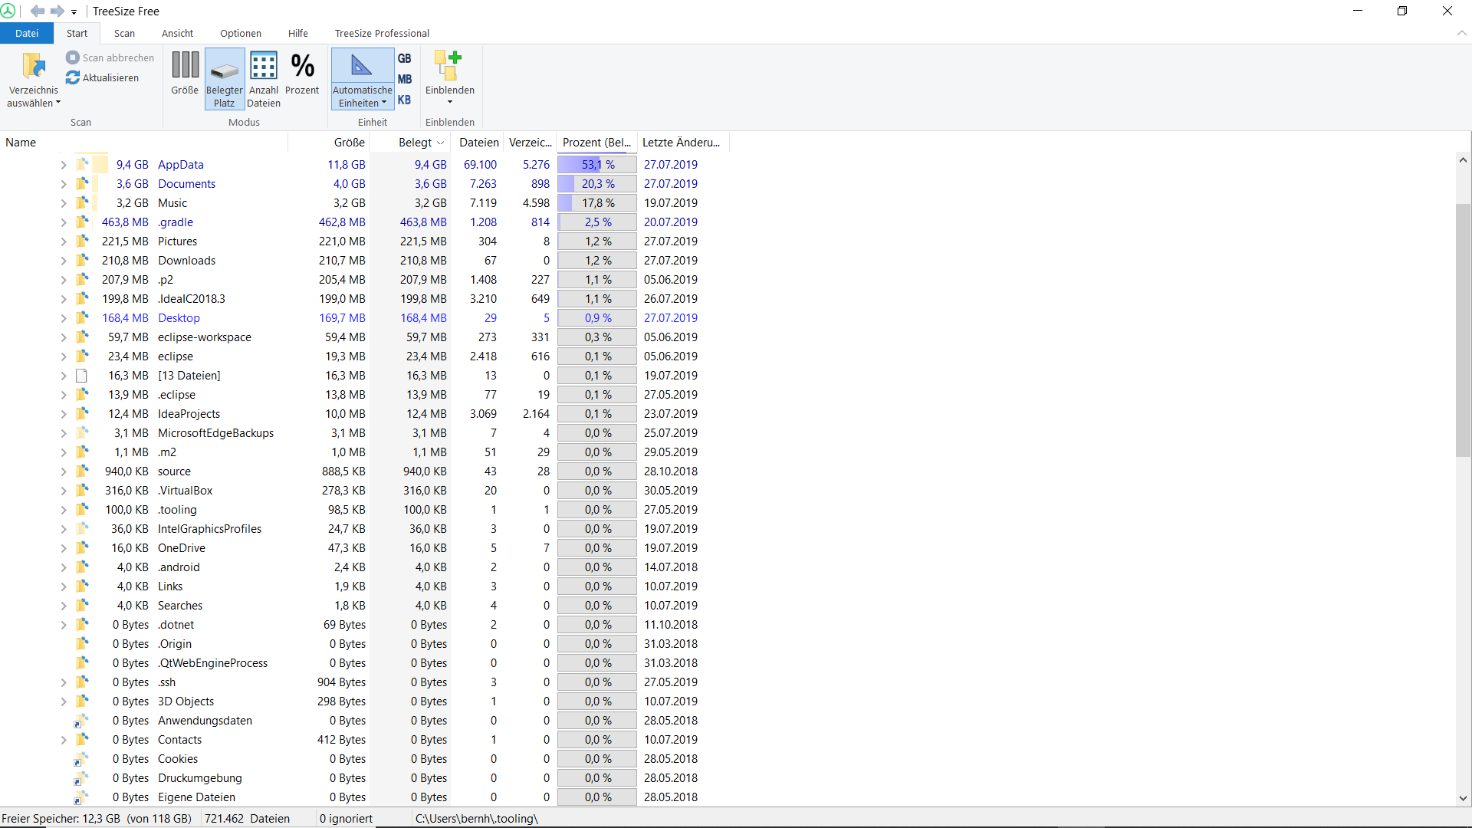
Task: Open the Scan ribbon tab
Action: pyautogui.click(x=124, y=33)
